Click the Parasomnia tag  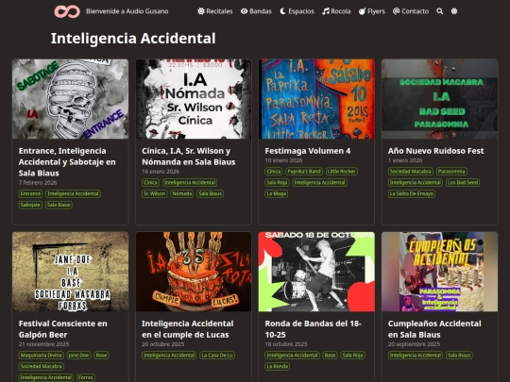pyautogui.click(x=451, y=171)
